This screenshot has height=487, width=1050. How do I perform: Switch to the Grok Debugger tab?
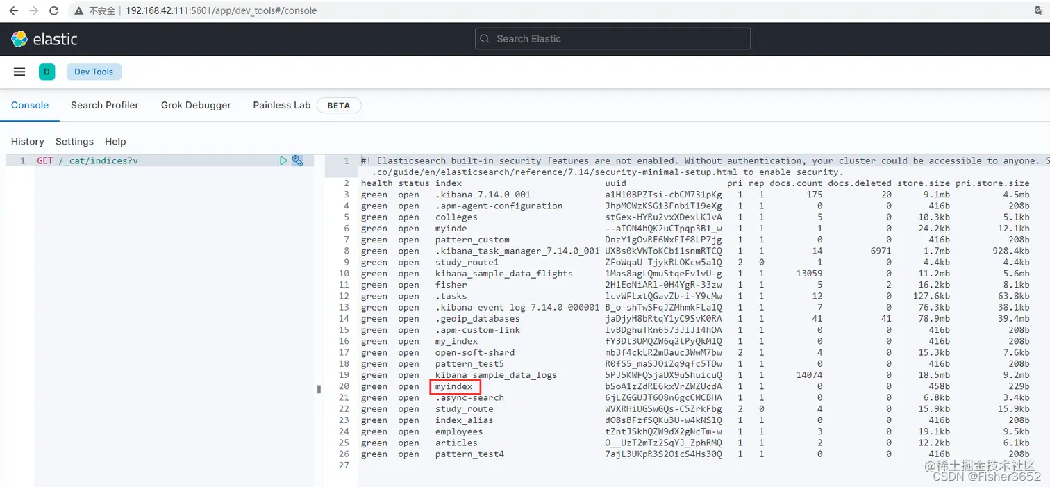click(x=196, y=105)
